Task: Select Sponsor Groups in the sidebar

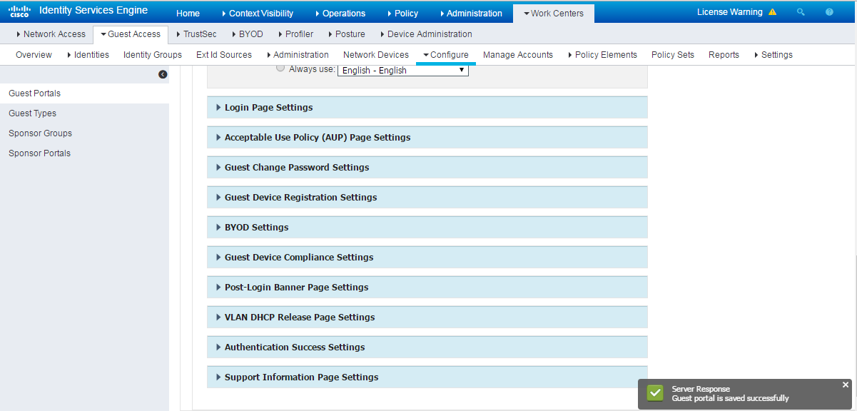Action: pyautogui.click(x=84, y=133)
